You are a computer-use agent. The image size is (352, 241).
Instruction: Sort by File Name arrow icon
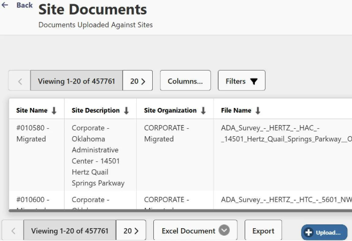coord(258,111)
